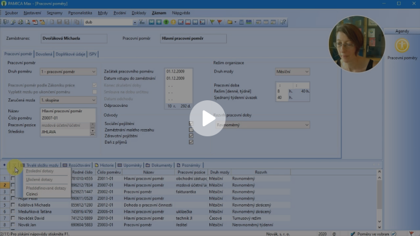420x236 pixels.
Task: Open the Pracovní pozice selector button
Action: tap(92, 125)
